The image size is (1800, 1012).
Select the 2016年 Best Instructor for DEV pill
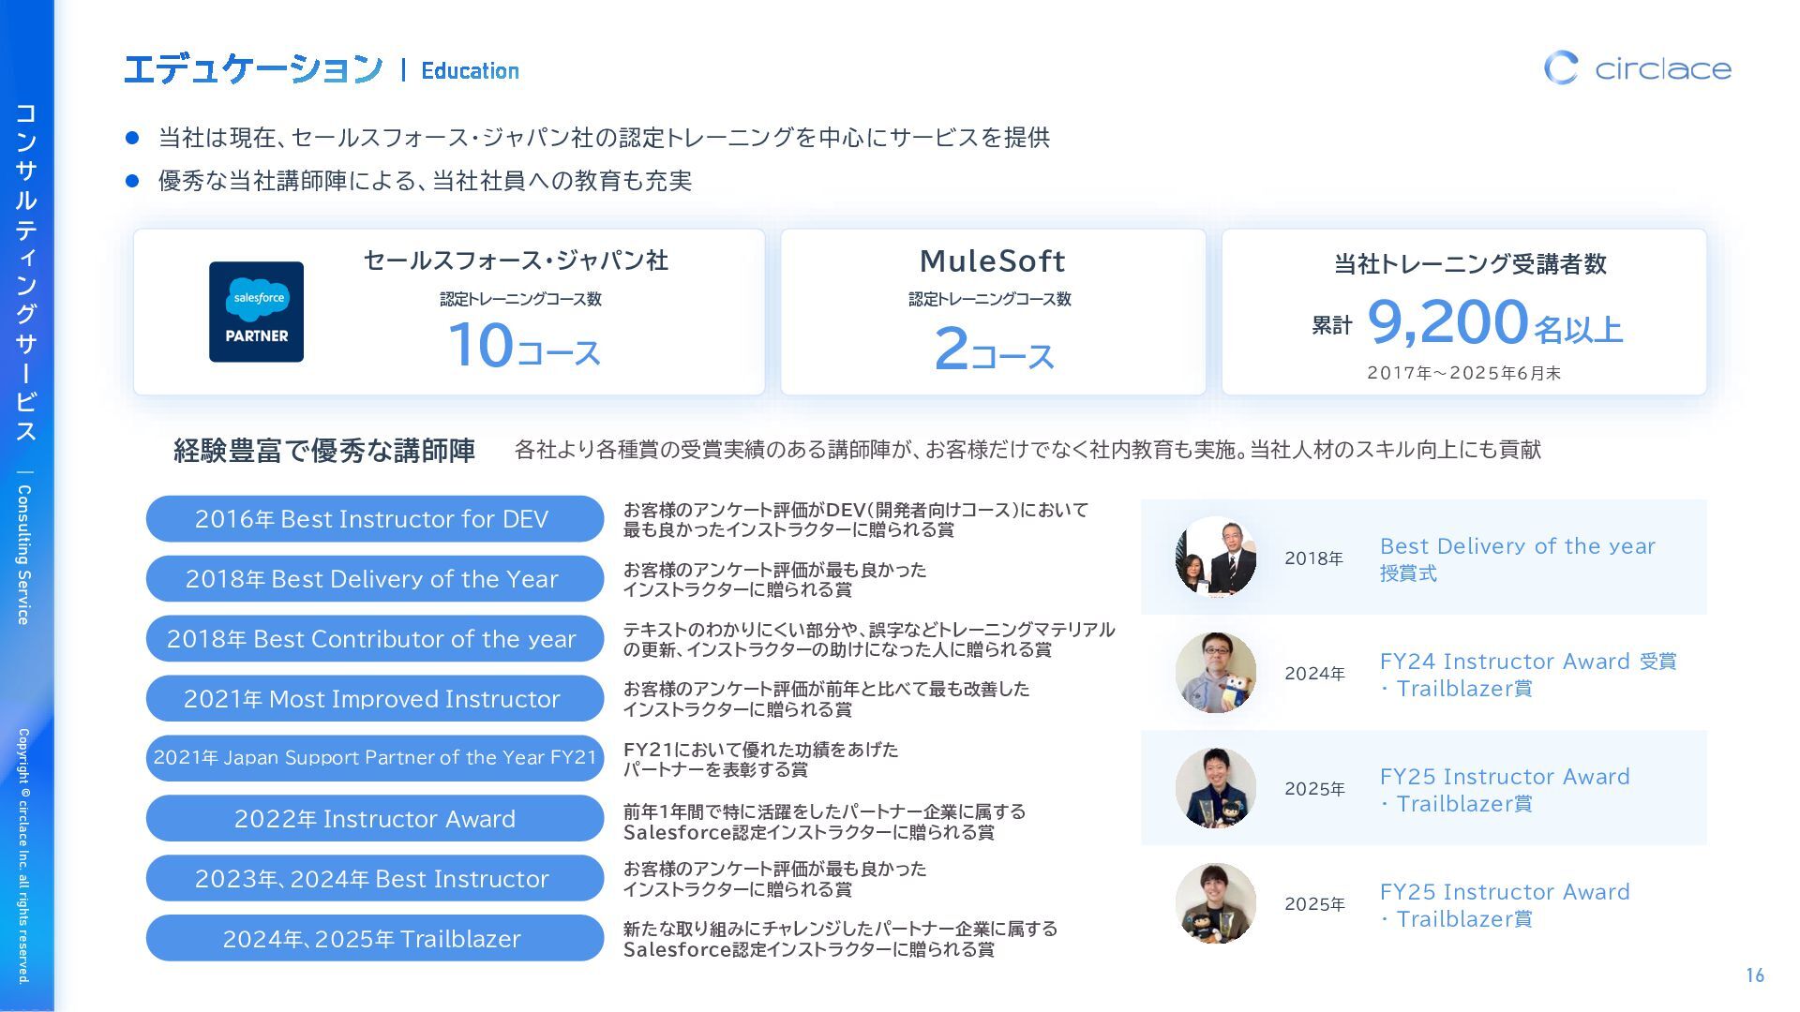tap(374, 518)
